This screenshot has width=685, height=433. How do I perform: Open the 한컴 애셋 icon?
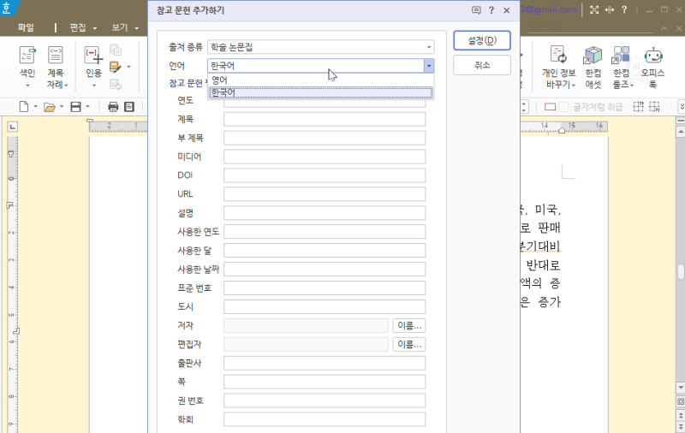click(593, 56)
